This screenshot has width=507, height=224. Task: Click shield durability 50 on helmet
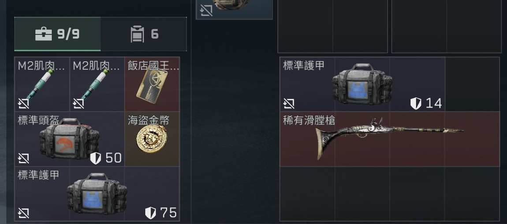click(x=106, y=158)
